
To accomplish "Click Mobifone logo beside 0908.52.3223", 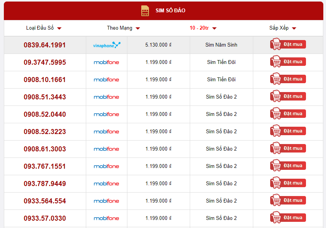I will pyautogui.click(x=107, y=132).
